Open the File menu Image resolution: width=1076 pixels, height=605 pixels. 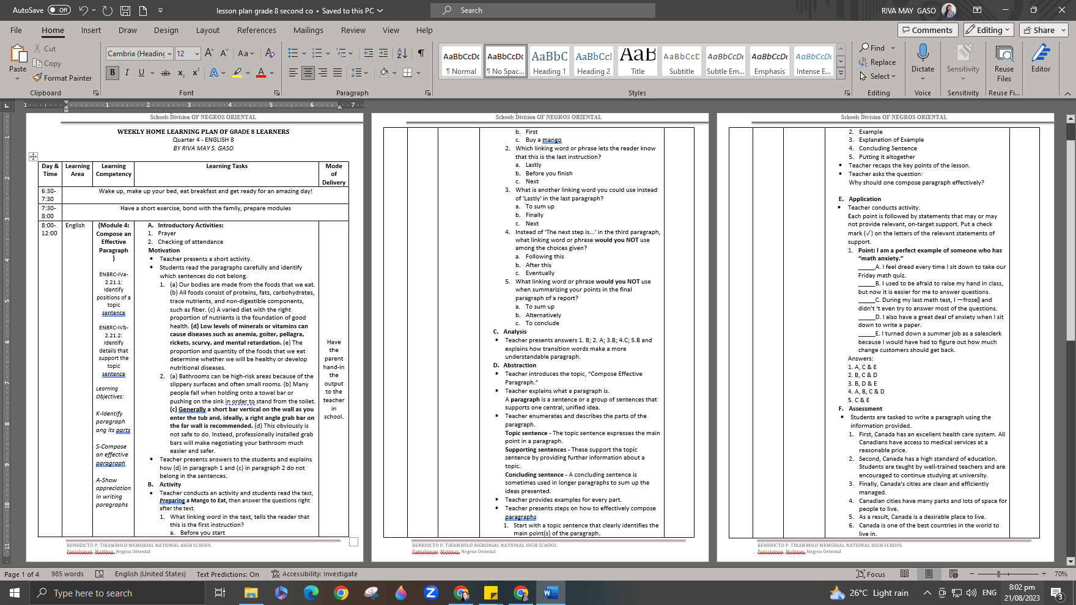[16, 30]
